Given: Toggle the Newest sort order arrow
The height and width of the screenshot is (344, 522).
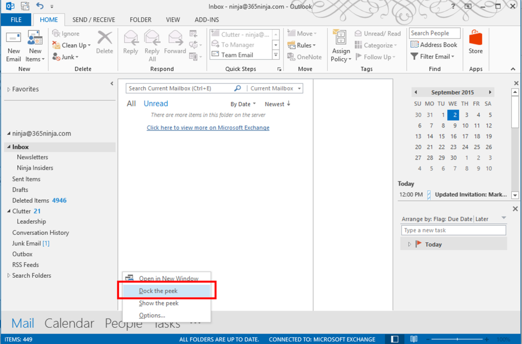Looking at the screenshot, I should tap(289, 103).
